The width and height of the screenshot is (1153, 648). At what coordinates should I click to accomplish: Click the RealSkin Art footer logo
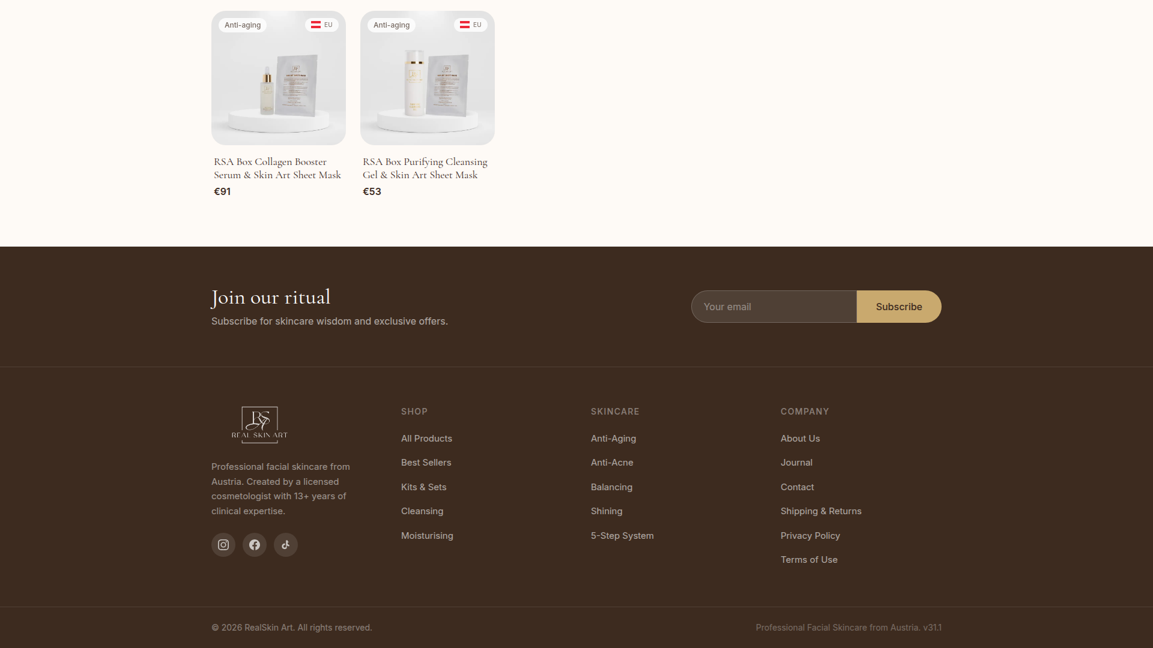259,425
